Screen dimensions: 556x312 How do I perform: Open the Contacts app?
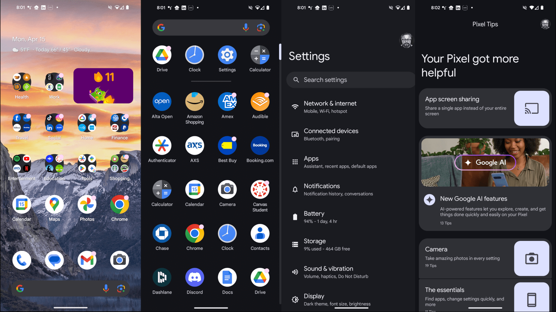click(x=260, y=233)
